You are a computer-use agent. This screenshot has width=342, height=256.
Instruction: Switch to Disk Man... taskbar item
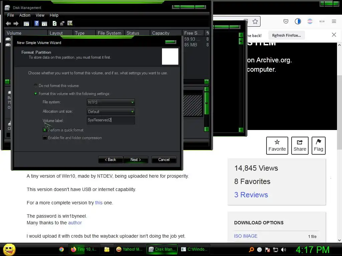pyautogui.click(x=162, y=249)
